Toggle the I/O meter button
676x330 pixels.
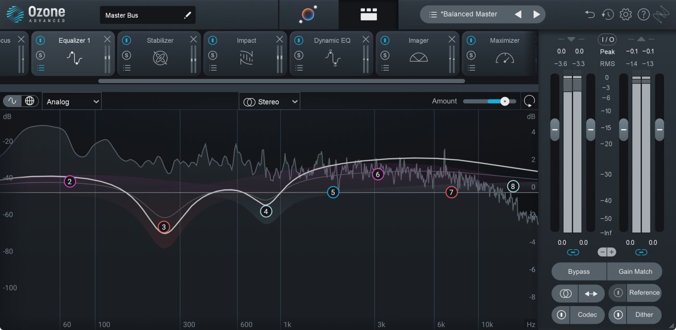point(607,39)
